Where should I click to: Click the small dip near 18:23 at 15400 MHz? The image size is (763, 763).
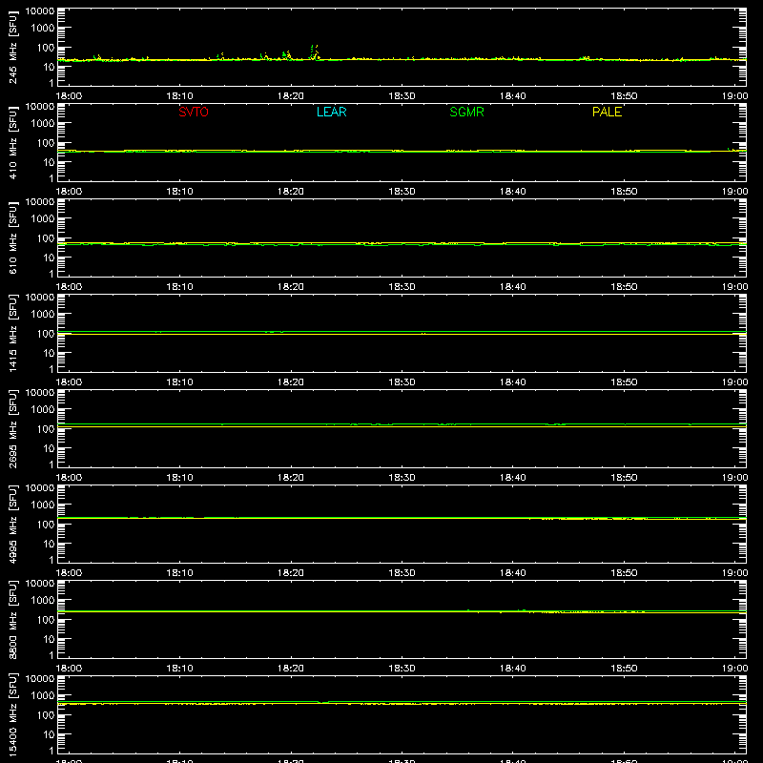pyautogui.click(x=323, y=702)
